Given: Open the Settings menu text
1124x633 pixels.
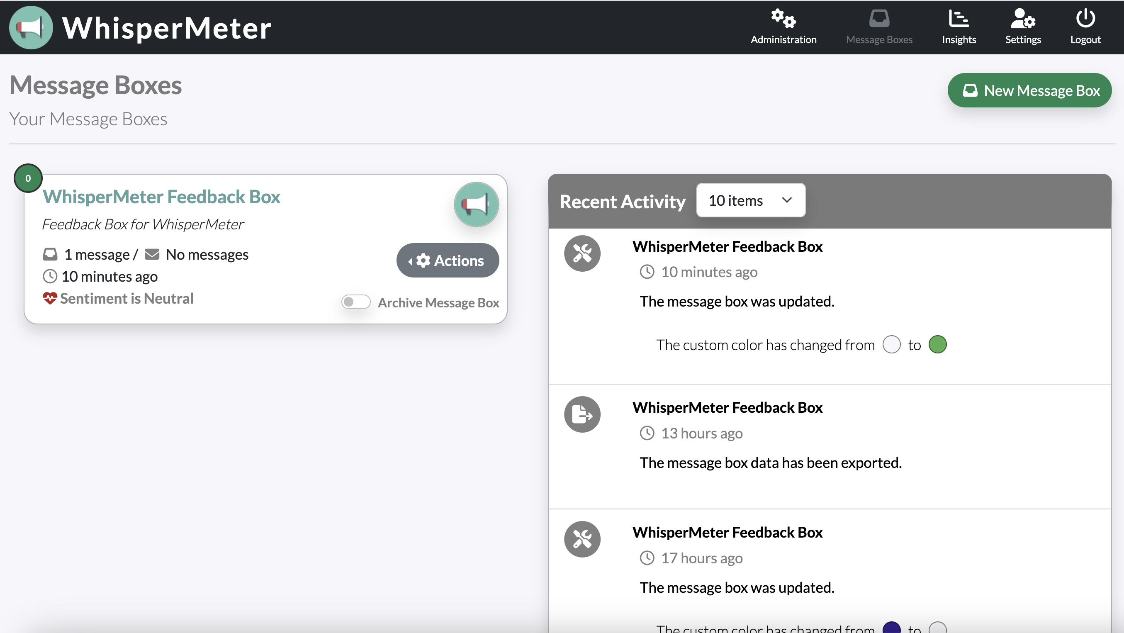Looking at the screenshot, I should coord(1023,39).
